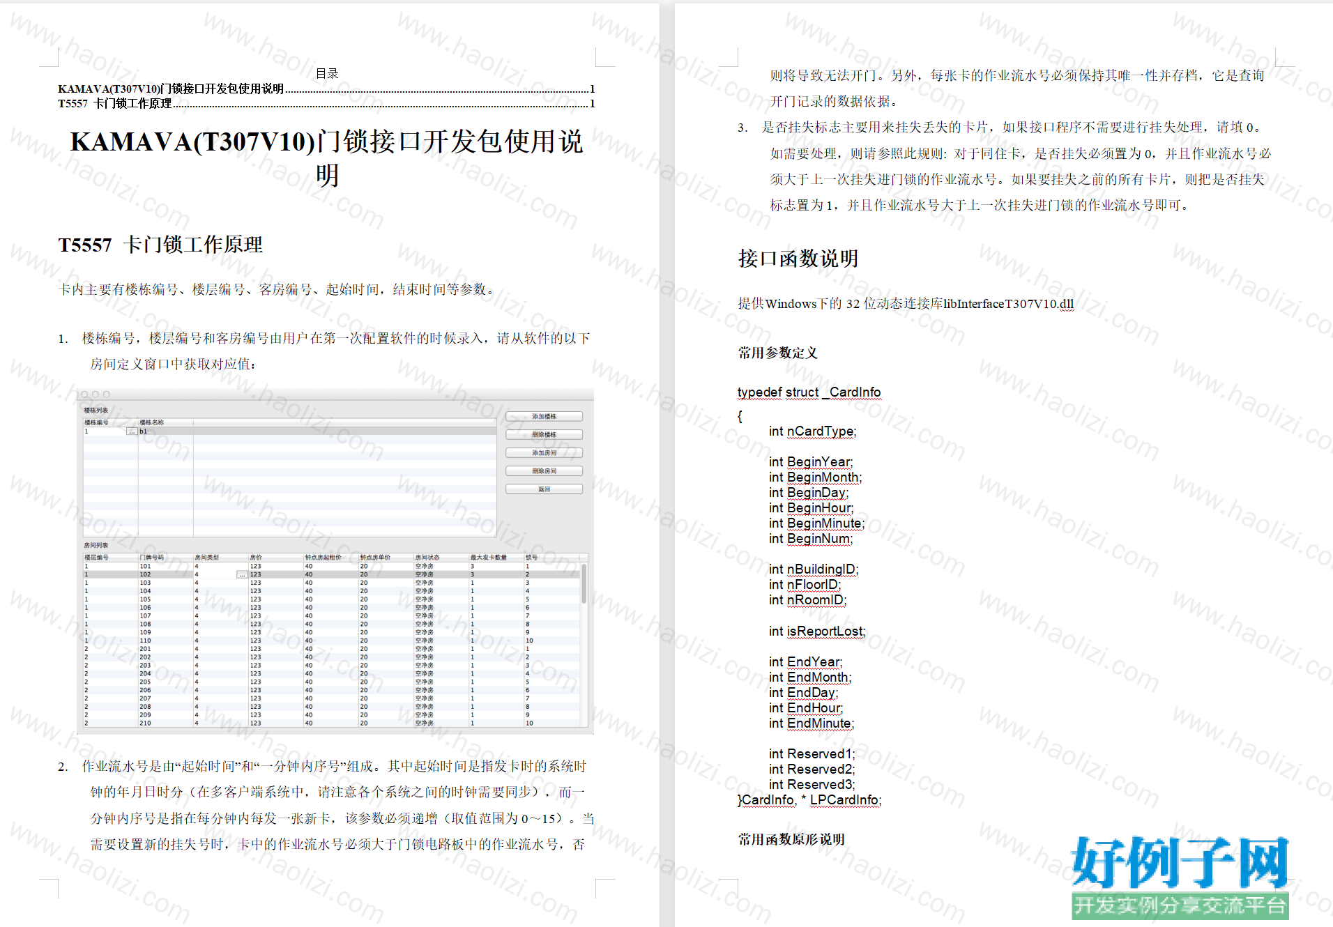Click the 房价 column header
Viewport: 1333px width, 927px height.
[x=257, y=558]
